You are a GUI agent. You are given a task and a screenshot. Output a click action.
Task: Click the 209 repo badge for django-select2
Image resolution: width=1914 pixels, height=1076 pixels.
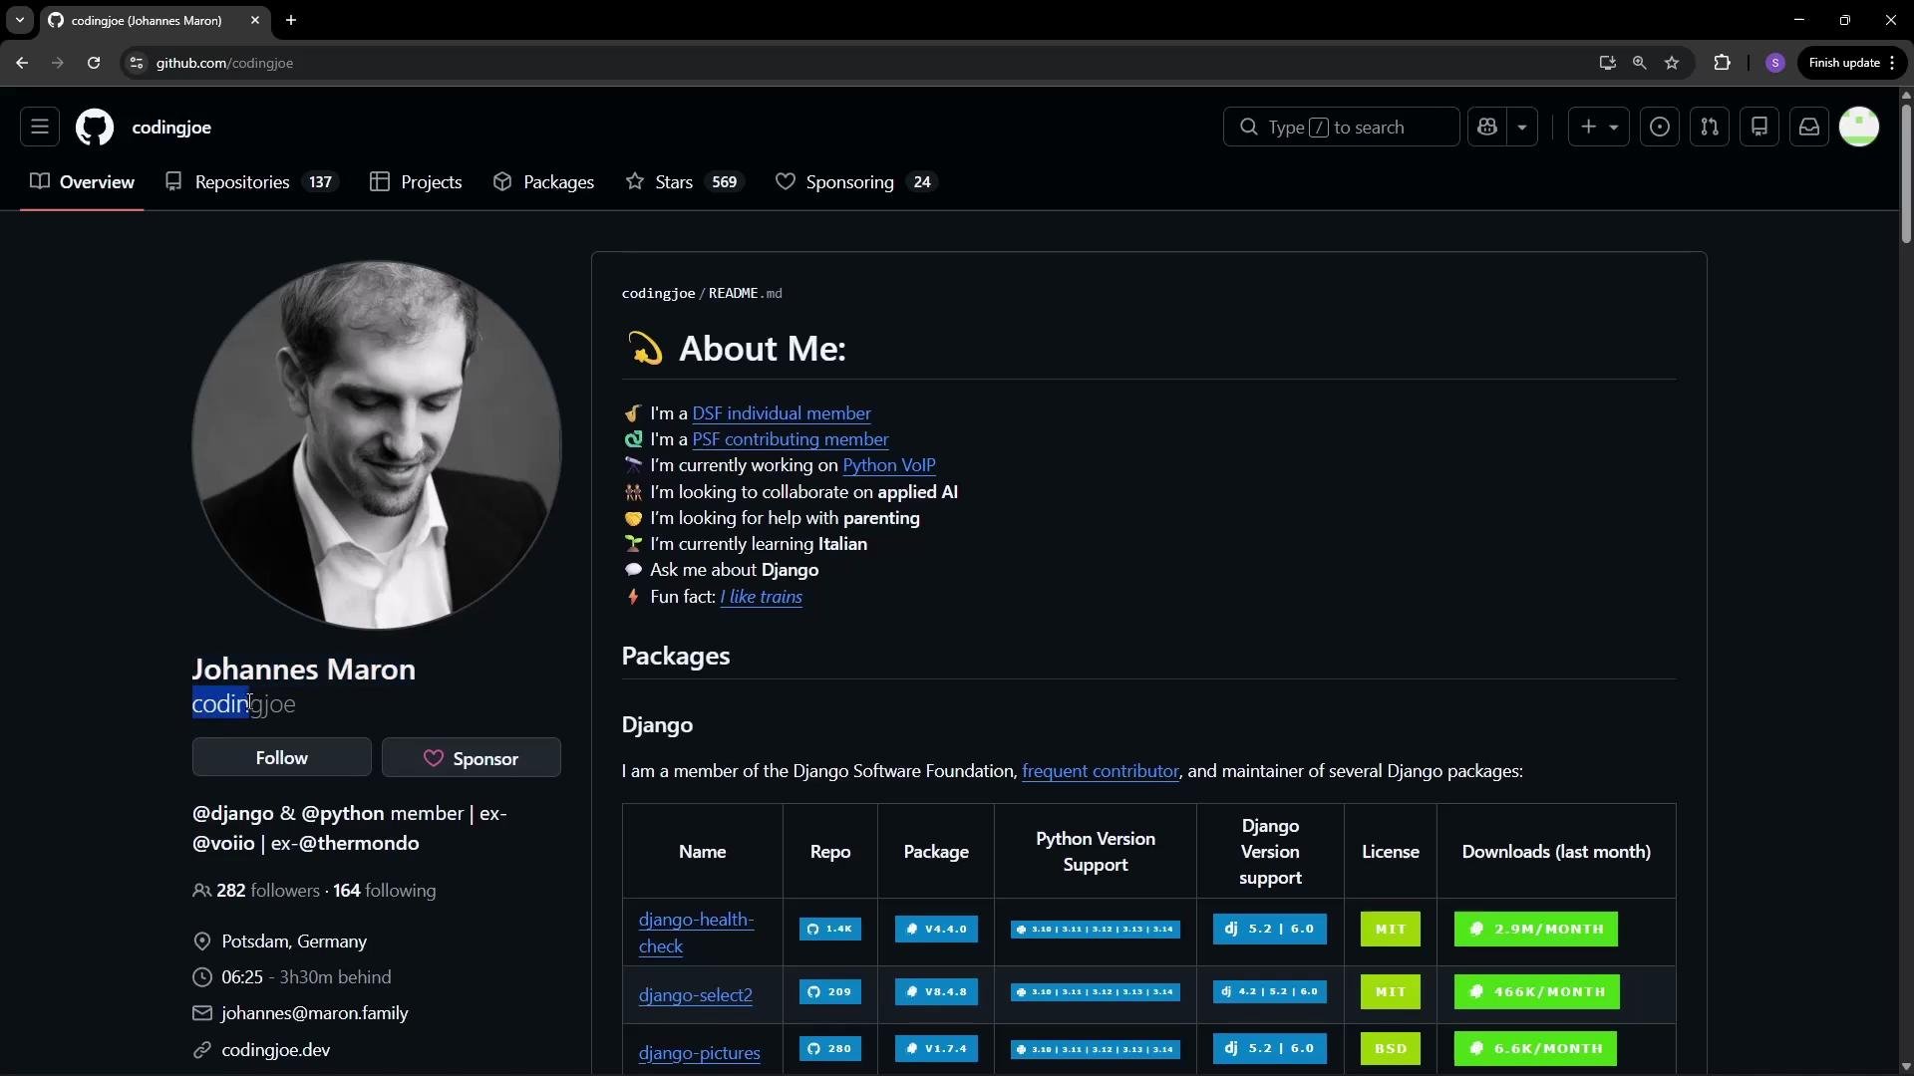coord(830,992)
